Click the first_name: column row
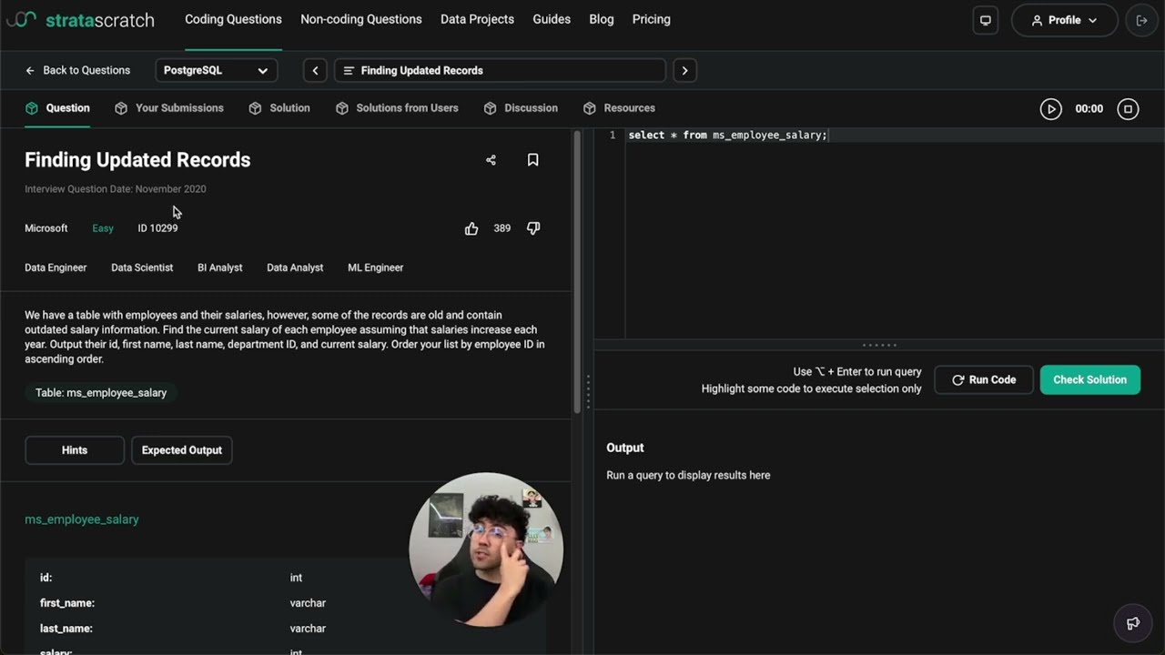Image resolution: width=1165 pixels, height=655 pixels. tap(285, 603)
